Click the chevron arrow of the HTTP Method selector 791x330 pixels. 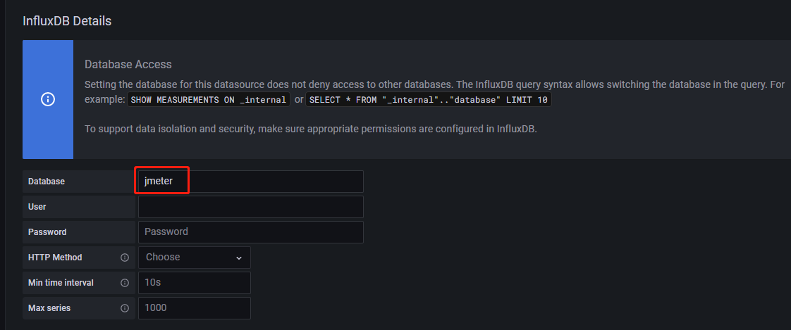239,258
